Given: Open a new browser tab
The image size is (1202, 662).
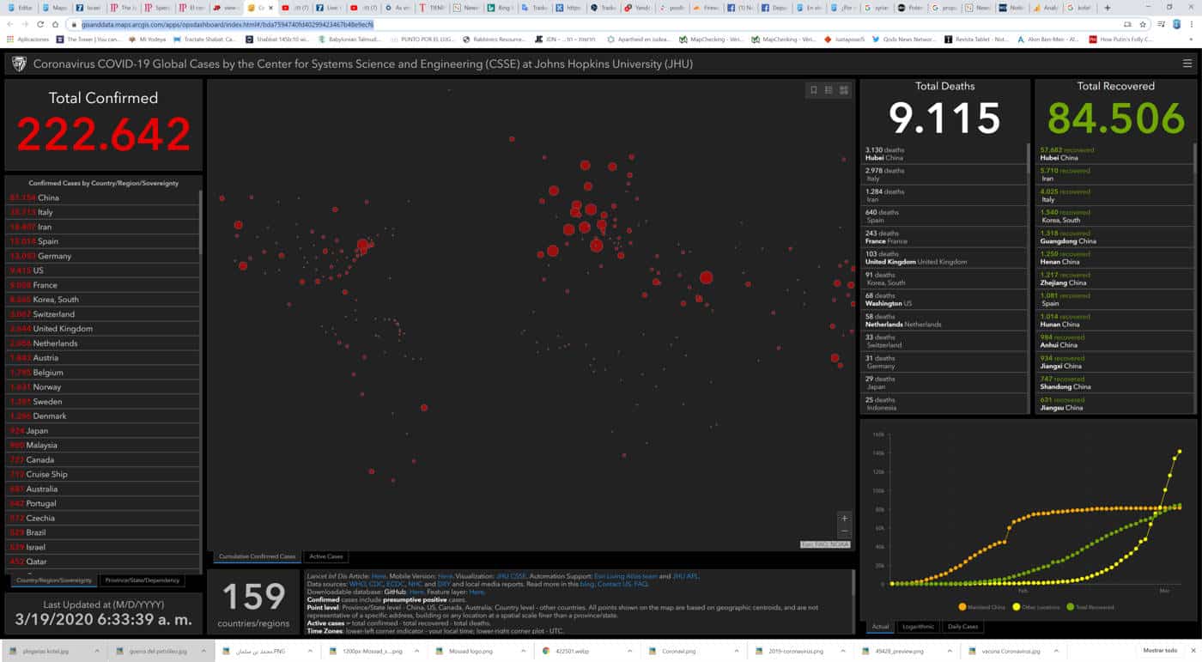Looking at the screenshot, I should (1107, 7).
